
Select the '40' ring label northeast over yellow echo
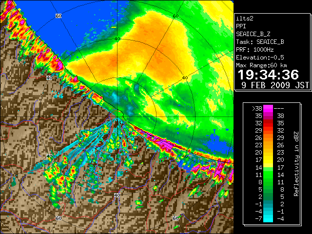click(185, 78)
